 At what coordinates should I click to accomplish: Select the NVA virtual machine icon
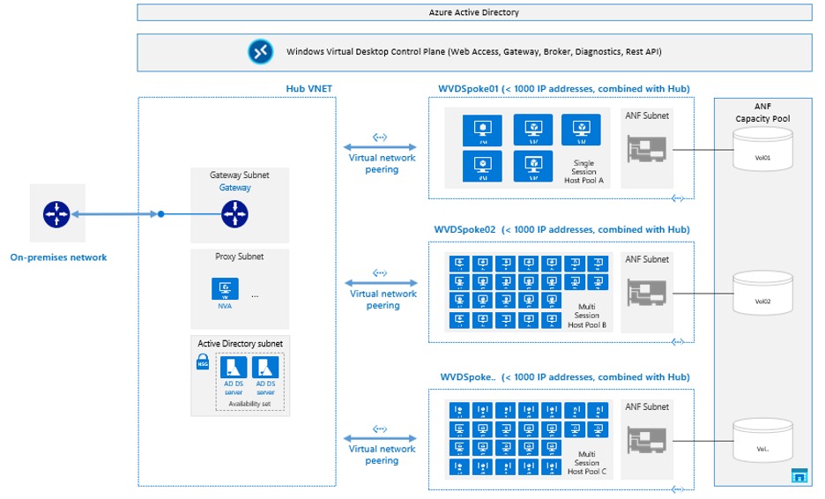[225, 290]
